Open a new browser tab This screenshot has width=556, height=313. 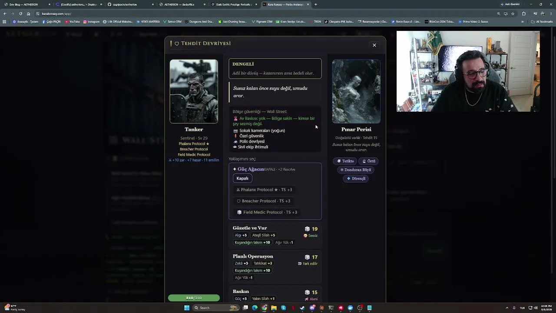[315, 4]
